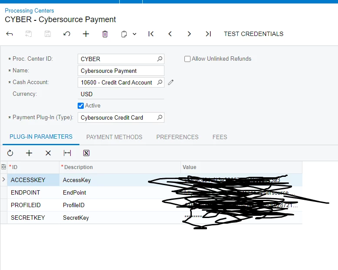
Task: Go to next record
Action: tap(189, 34)
